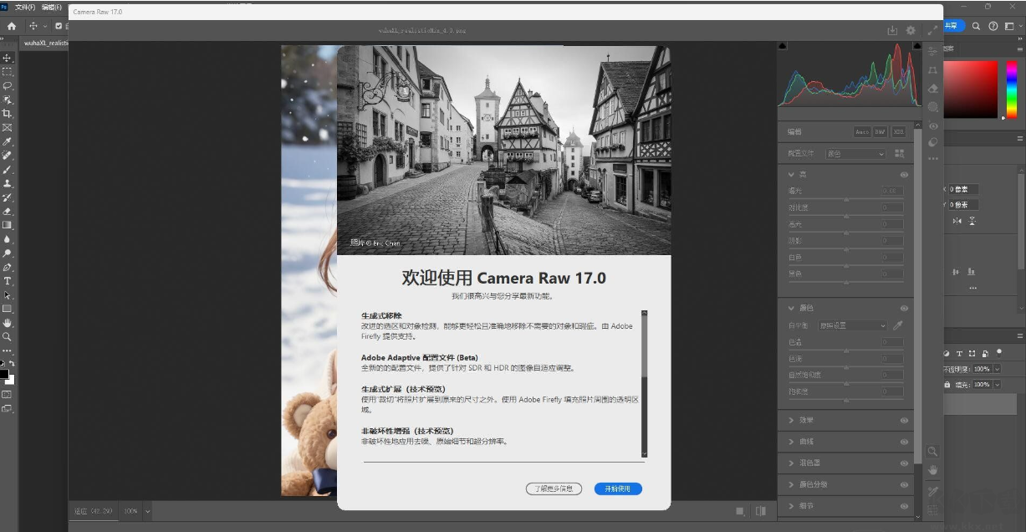Open the 配置文件 profile dropdown

pyautogui.click(x=855, y=154)
